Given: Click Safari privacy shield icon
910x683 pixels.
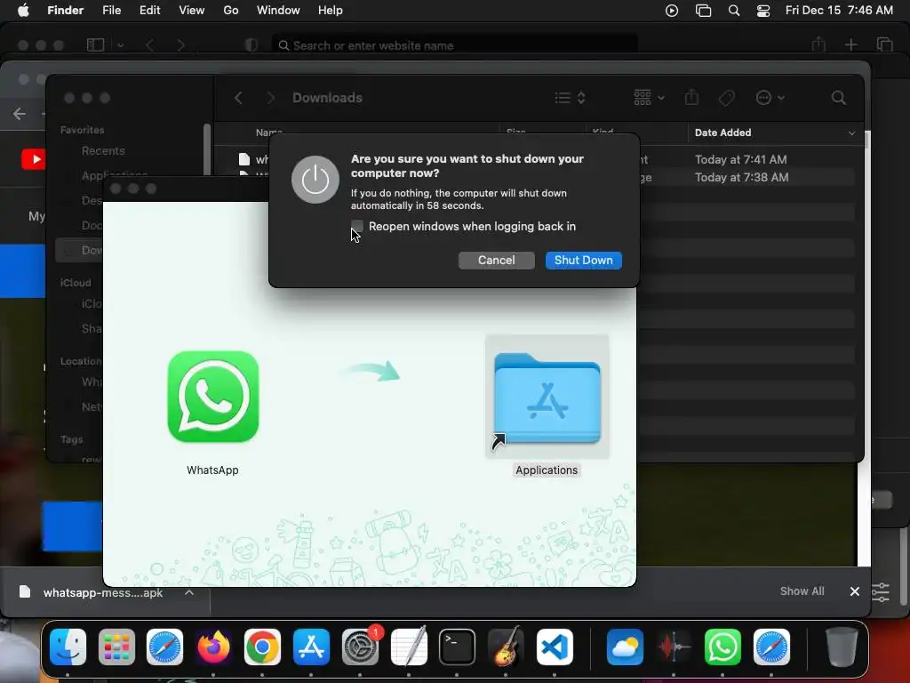Looking at the screenshot, I should (x=251, y=45).
